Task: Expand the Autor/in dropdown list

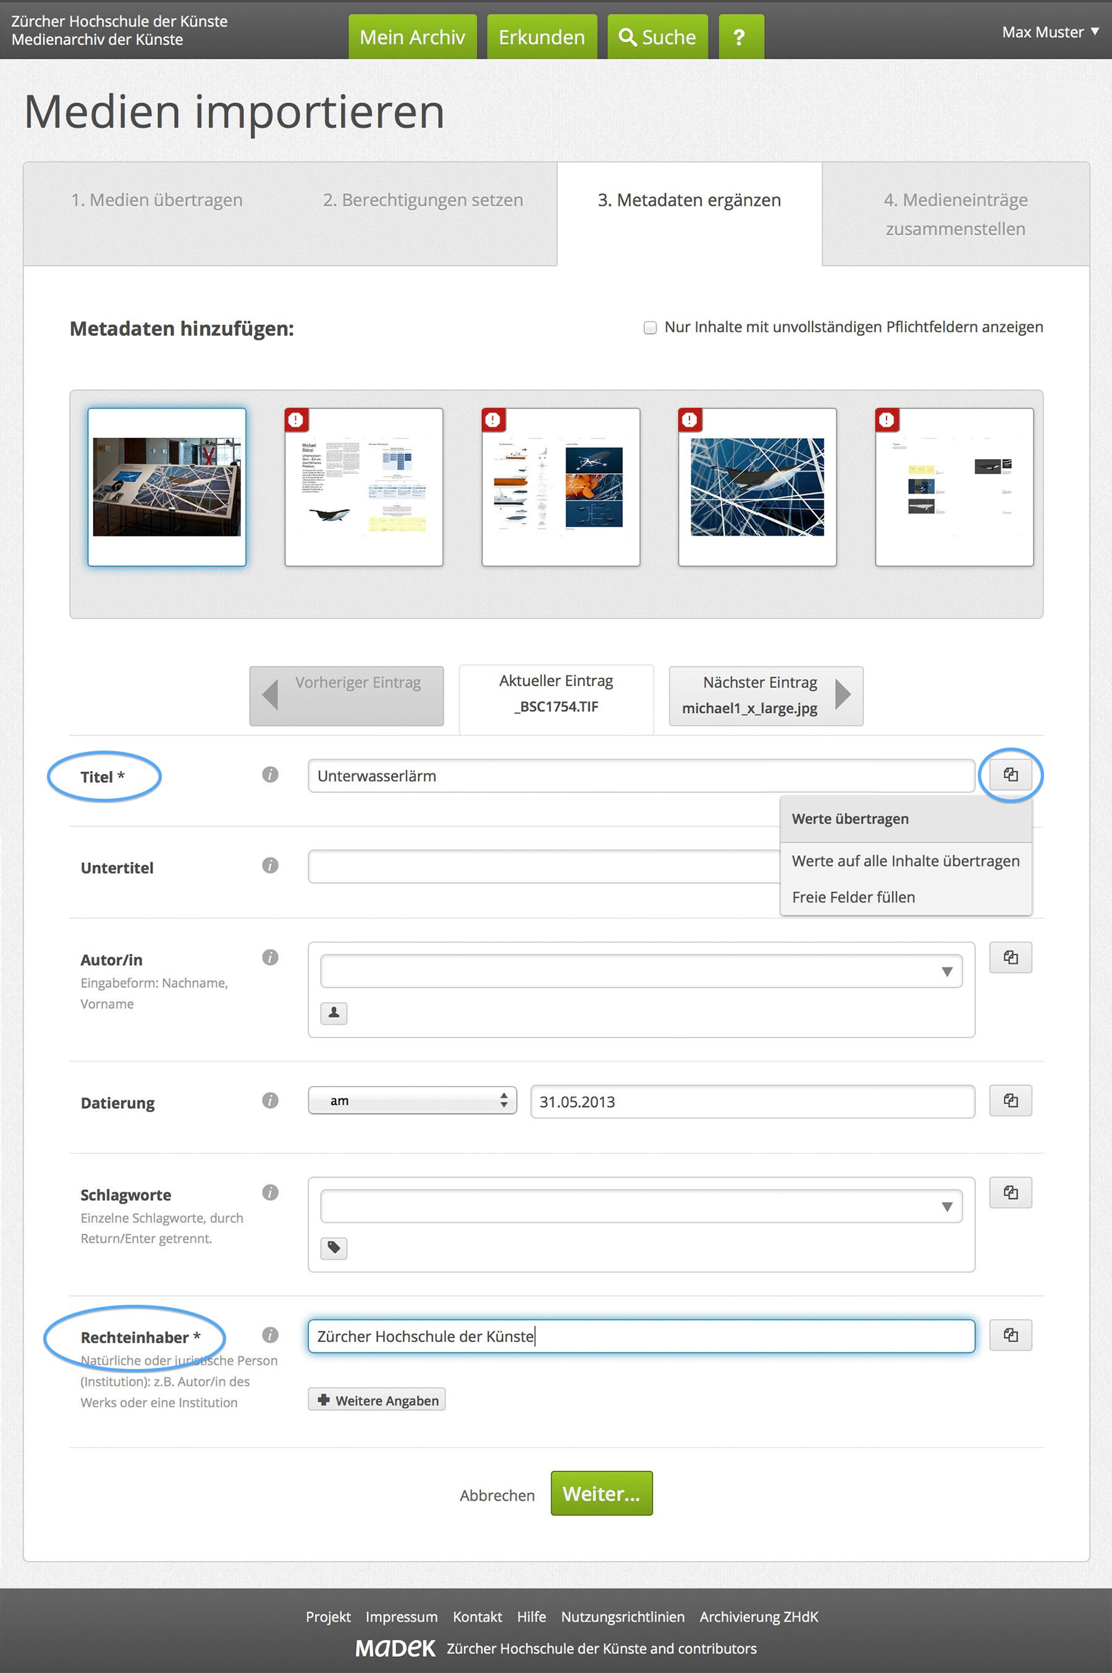Action: pyautogui.click(x=946, y=972)
